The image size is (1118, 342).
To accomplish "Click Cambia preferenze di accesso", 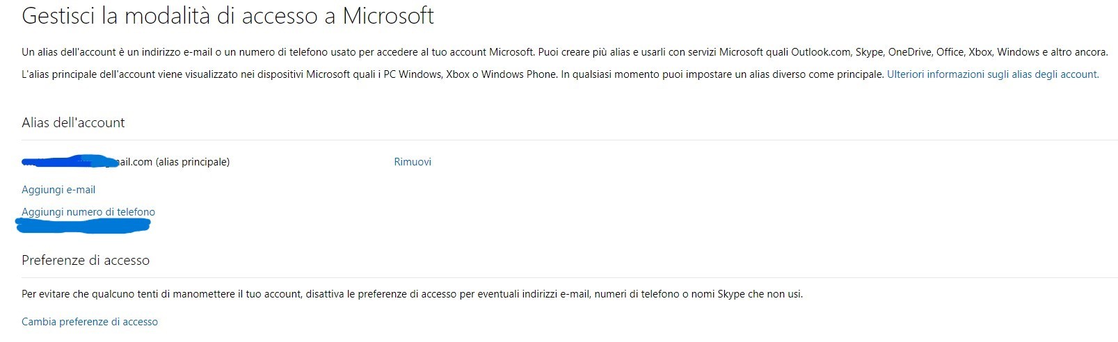I will tap(90, 322).
